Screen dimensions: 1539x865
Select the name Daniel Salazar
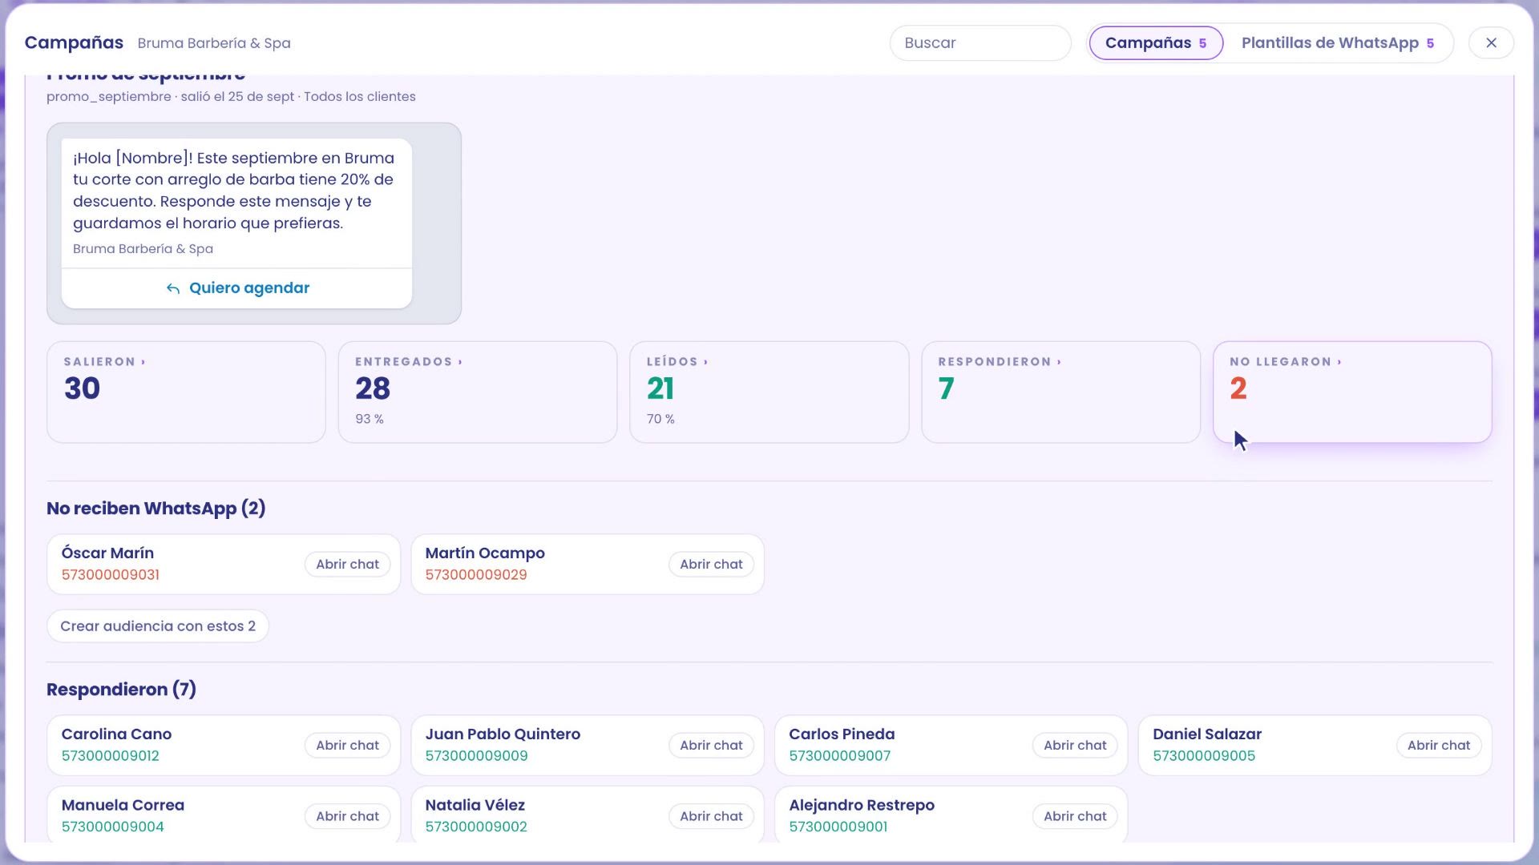click(1207, 734)
